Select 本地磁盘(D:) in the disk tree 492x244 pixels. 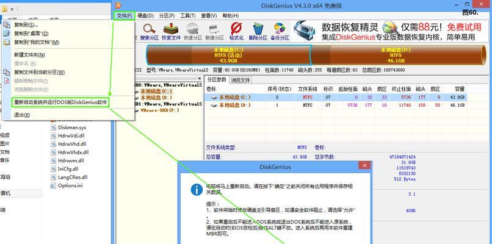pyautogui.click(x=156, y=98)
